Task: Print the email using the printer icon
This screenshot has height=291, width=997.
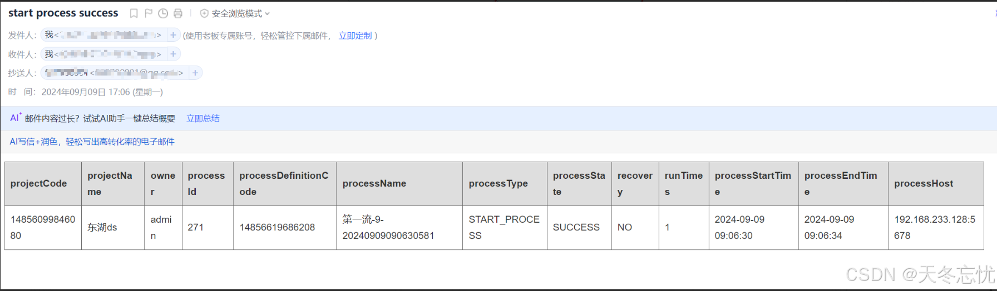Action: [178, 13]
